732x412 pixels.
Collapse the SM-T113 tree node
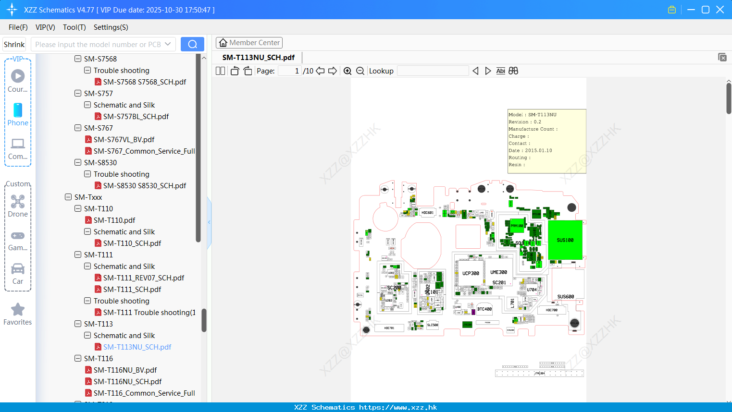tap(78, 324)
